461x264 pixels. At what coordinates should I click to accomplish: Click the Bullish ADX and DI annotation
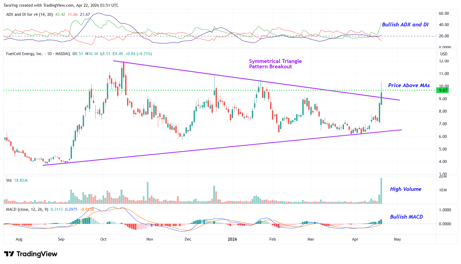pos(405,25)
